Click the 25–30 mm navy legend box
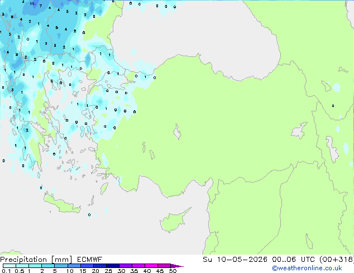 112,266
